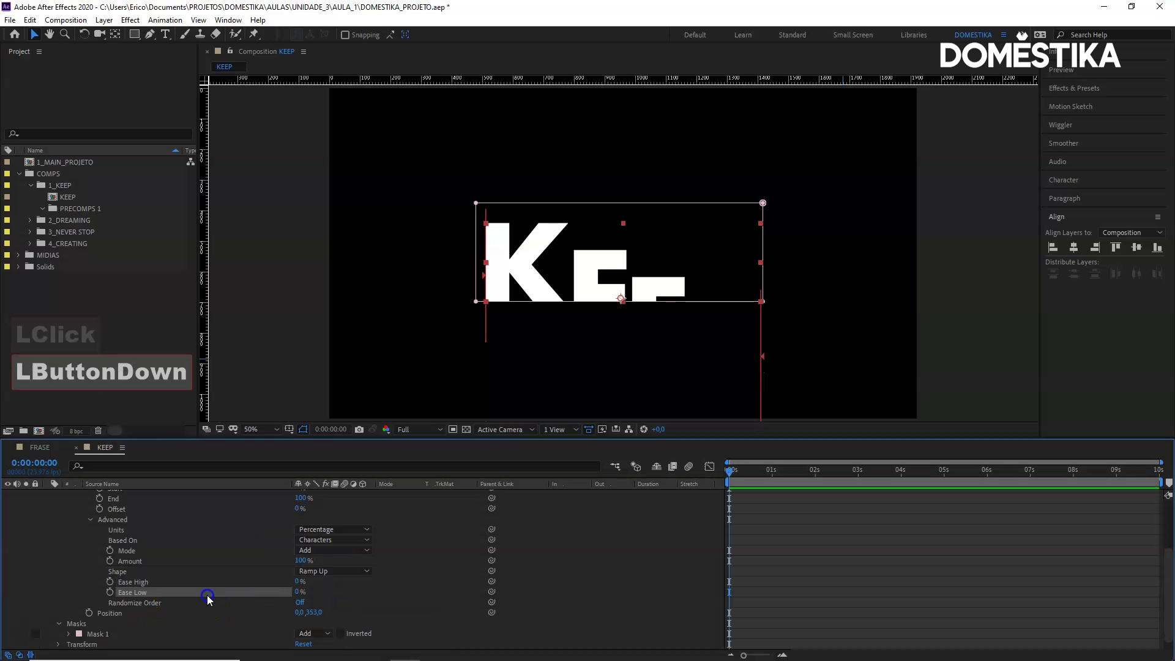1175x661 pixels.
Task: Open Align Layers to Composition dropdown
Action: tap(1132, 233)
